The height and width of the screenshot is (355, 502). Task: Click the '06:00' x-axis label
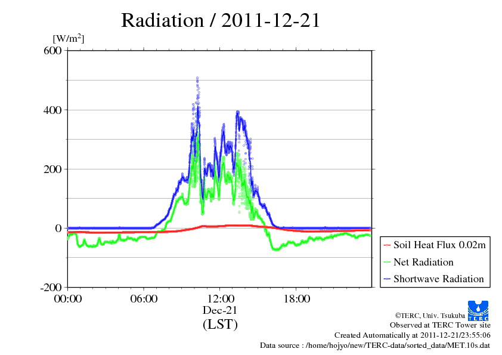point(144,299)
